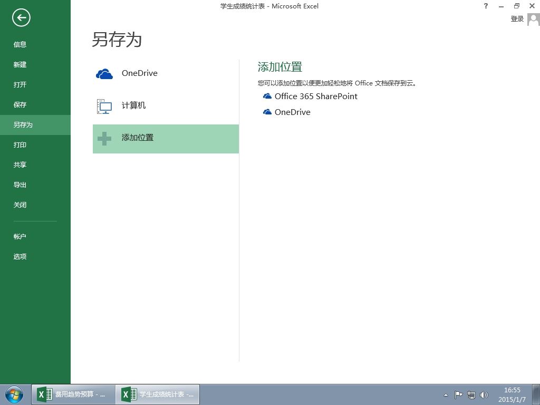Image resolution: width=540 pixels, height=405 pixels.
Task: Open the 信息 page in backstage menu
Action: 20,44
